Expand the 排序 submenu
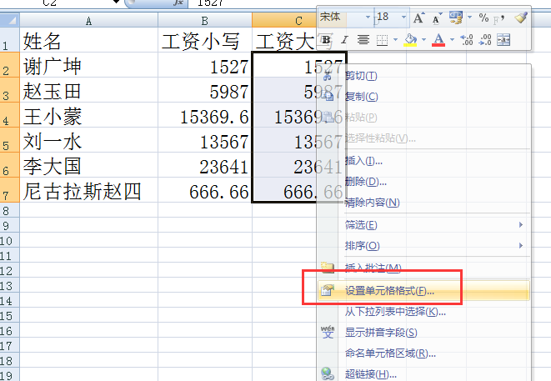This screenshot has height=381, width=551. (x=522, y=246)
